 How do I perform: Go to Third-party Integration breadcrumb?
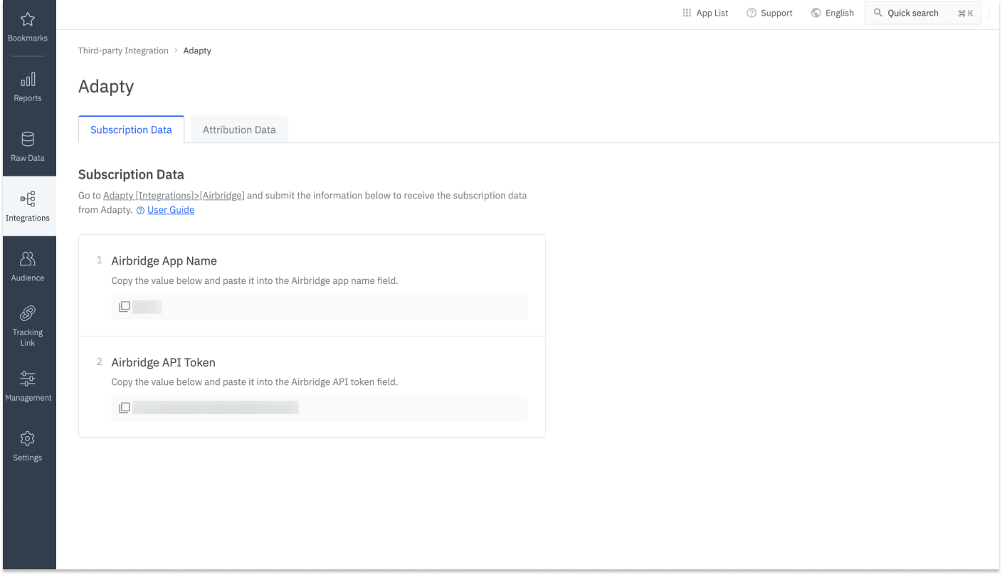point(123,51)
